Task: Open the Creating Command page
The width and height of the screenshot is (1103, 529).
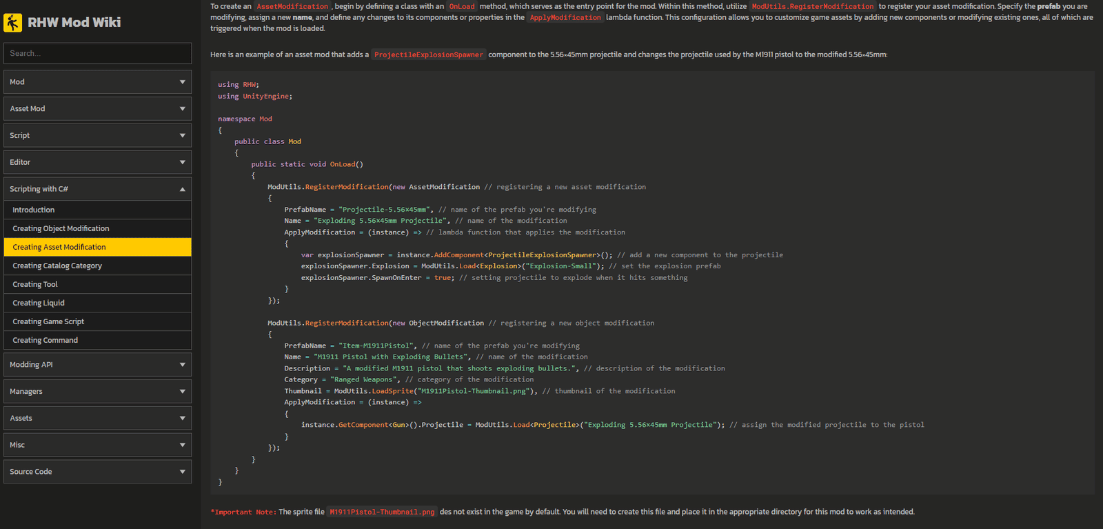Action: pos(97,340)
